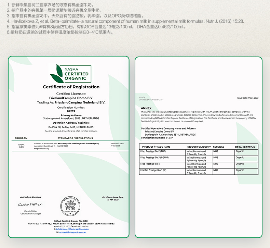The image size is (270, 248).
Task: Click footnote 5 about 皇家美素佳儿 GOS and DHA
Action: [x=96, y=27]
